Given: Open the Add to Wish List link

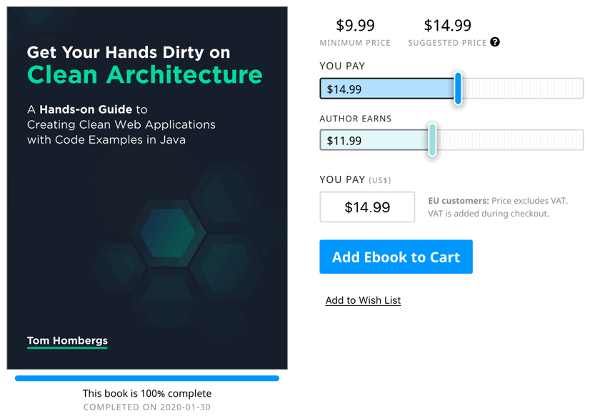Looking at the screenshot, I should (x=363, y=300).
